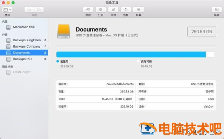Click the 外置 sidebar section header
This screenshot has width=224, height=139.
[x=5, y=35]
